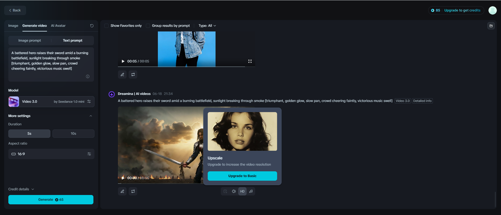Collapse the More settings section
The height and width of the screenshot is (215, 501).
91,116
